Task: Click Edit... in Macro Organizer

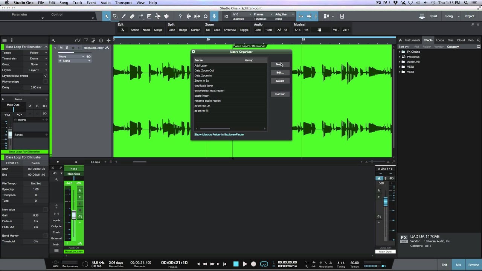Action: (280, 73)
